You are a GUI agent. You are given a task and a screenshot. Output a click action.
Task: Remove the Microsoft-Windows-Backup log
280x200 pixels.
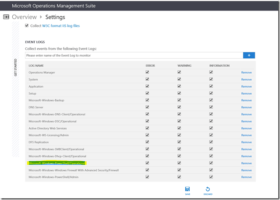tap(246, 100)
